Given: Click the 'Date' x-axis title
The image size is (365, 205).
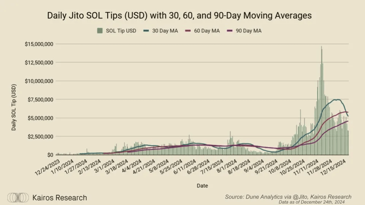Looking at the screenshot, I should click(202, 186).
